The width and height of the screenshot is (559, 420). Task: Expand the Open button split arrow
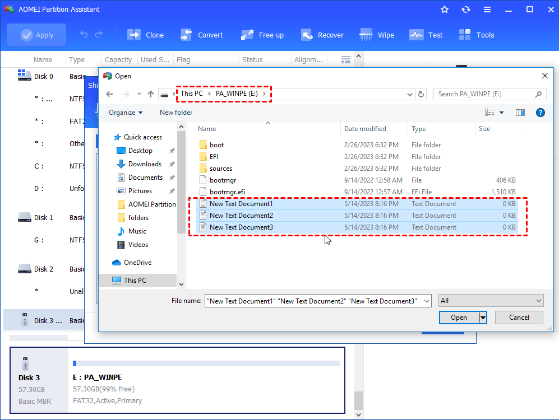(483, 318)
